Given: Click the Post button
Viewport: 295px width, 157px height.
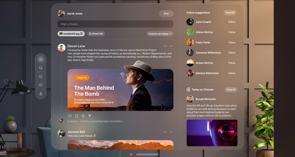Looking at the screenshot, I should coord(166,14).
